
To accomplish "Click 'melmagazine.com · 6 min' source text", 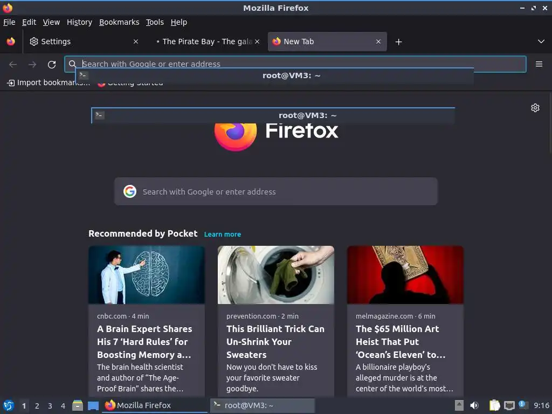I will point(395,316).
